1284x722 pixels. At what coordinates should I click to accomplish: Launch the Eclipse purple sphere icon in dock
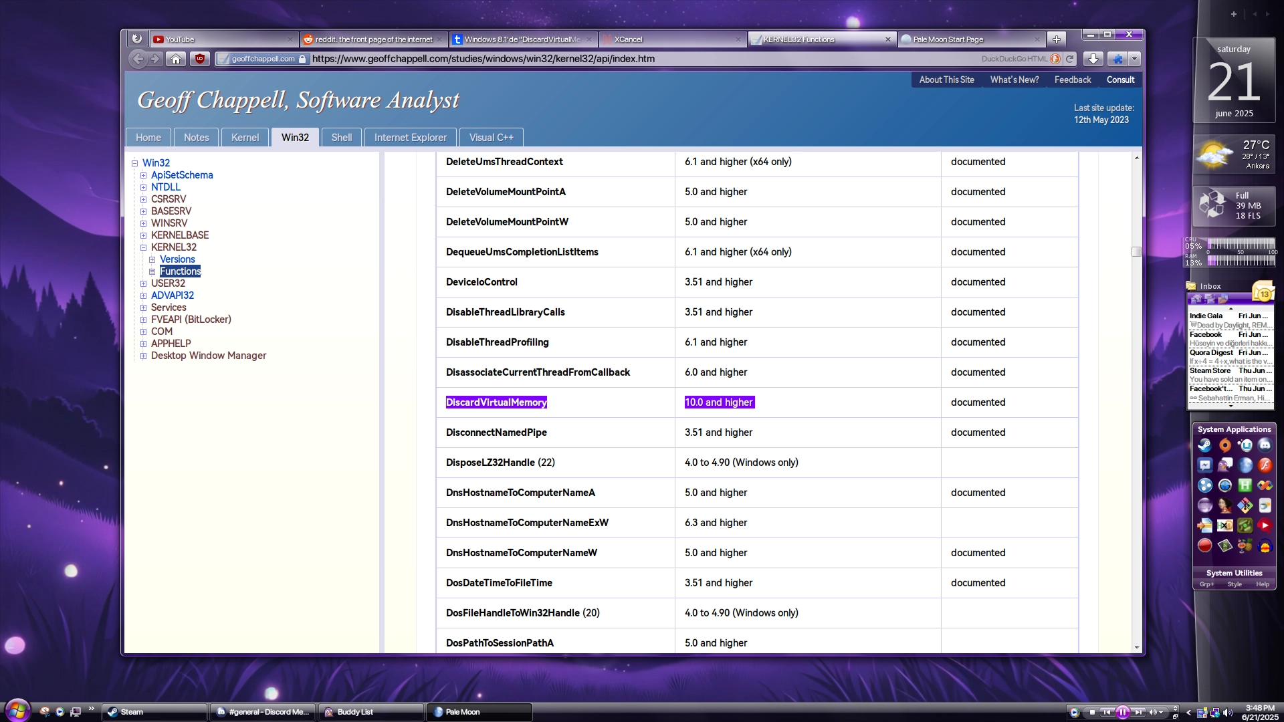pyautogui.click(x=1205, y=505)
